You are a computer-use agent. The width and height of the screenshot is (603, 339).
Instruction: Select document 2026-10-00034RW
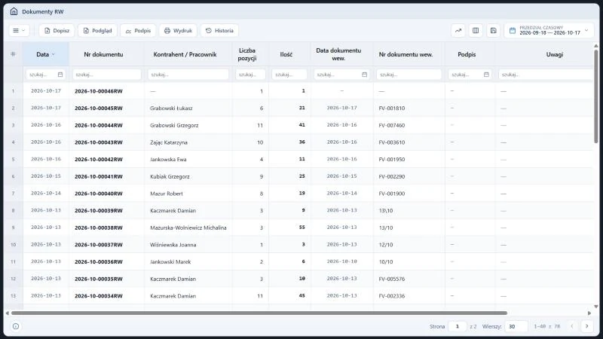pos(99,296)
